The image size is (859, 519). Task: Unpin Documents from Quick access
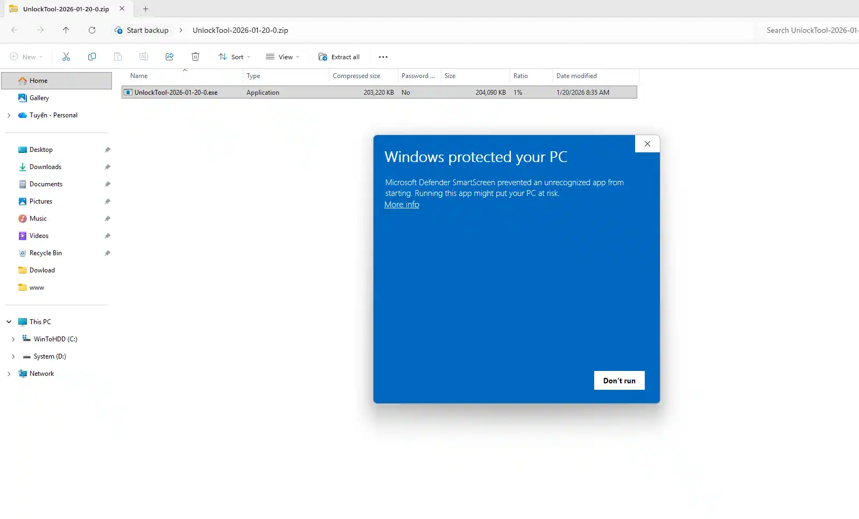108,184
